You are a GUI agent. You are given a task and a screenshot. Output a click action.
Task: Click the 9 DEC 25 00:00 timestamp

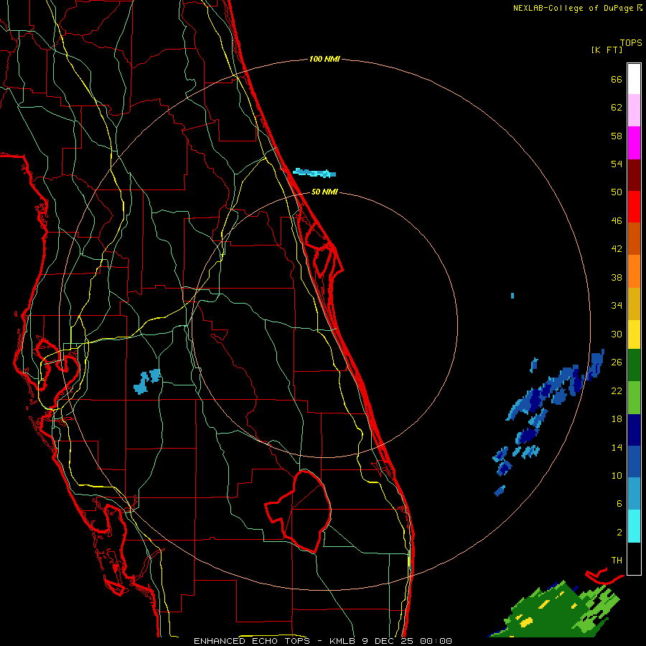(x=407, y=641)
